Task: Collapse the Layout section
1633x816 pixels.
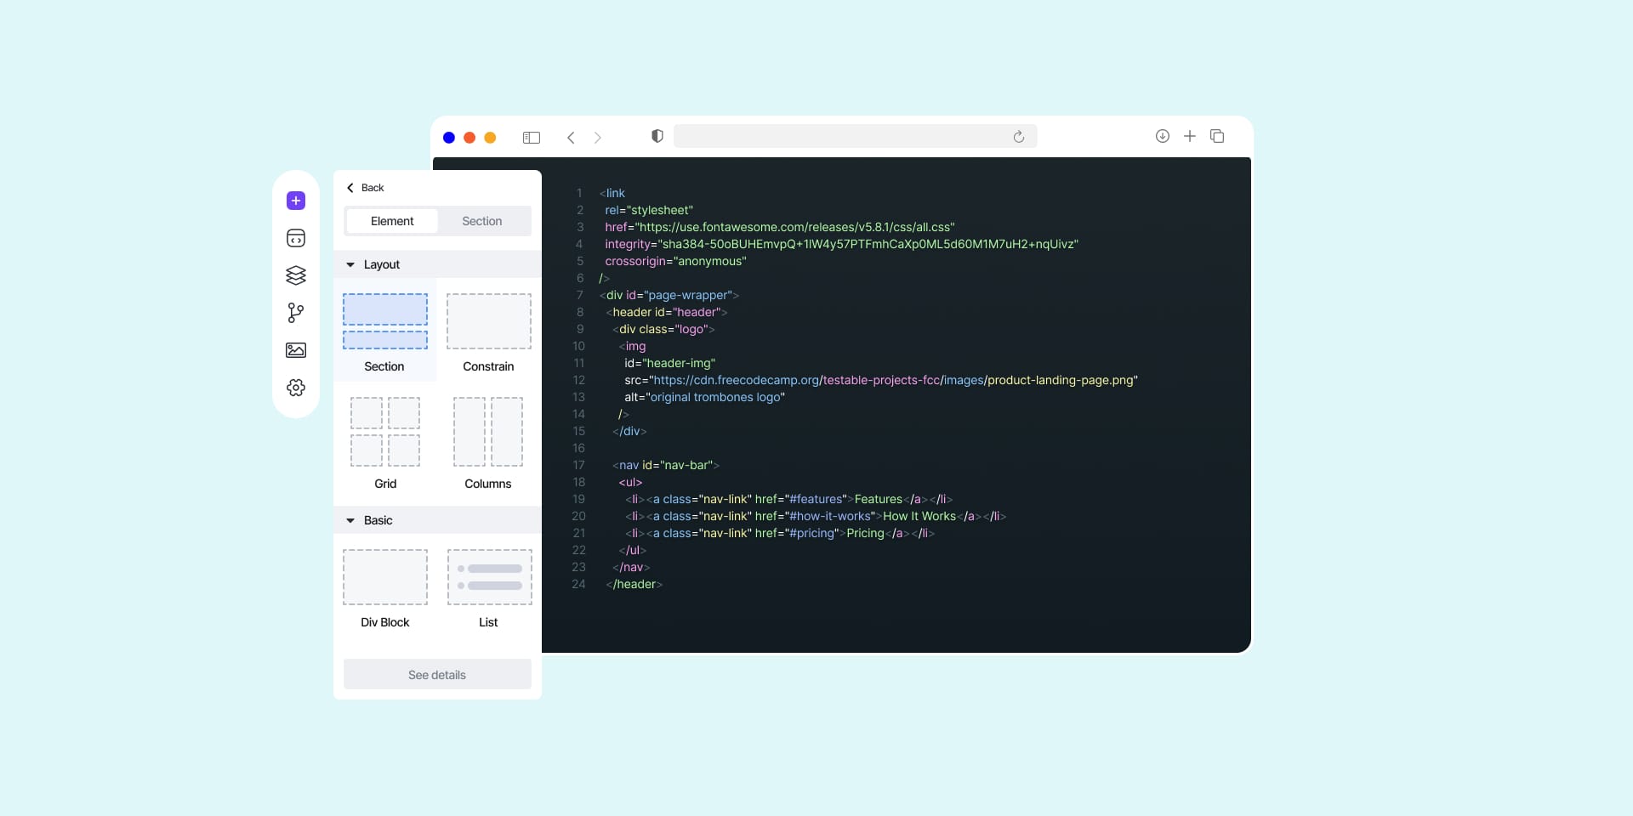Action: coord(350,264)
